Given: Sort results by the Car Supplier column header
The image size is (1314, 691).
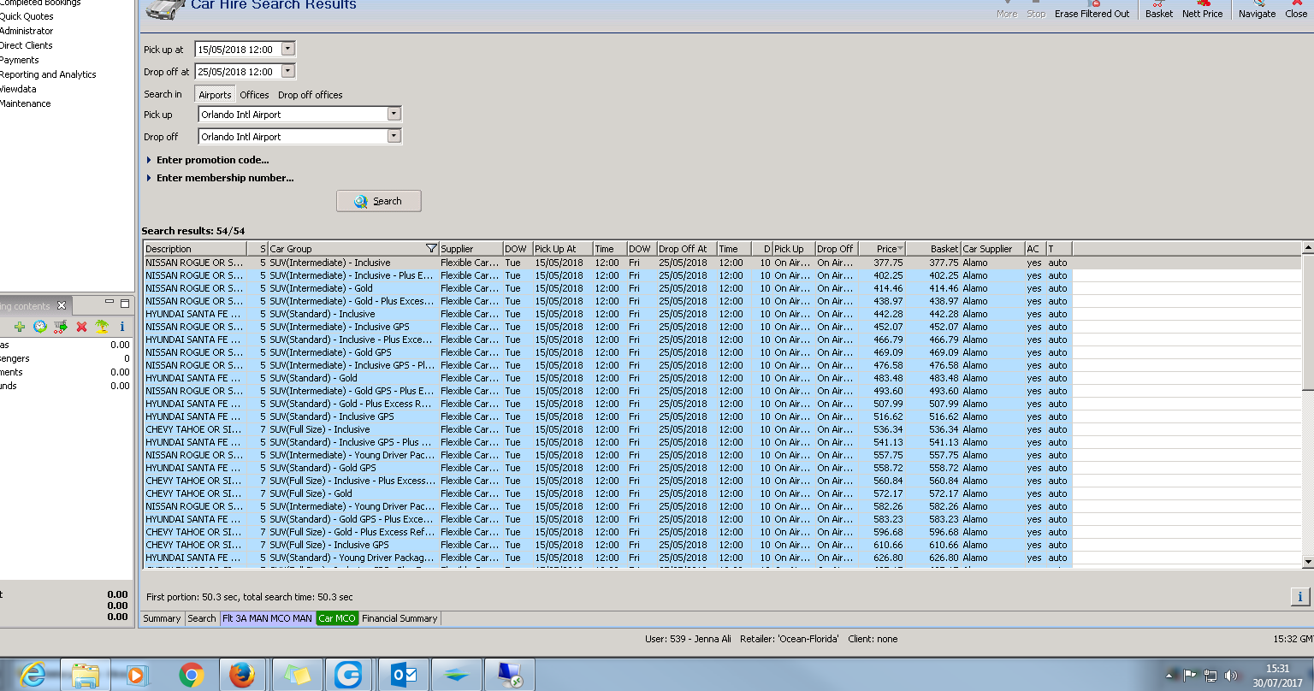Looking at the screenshot, I should [992, 249].
